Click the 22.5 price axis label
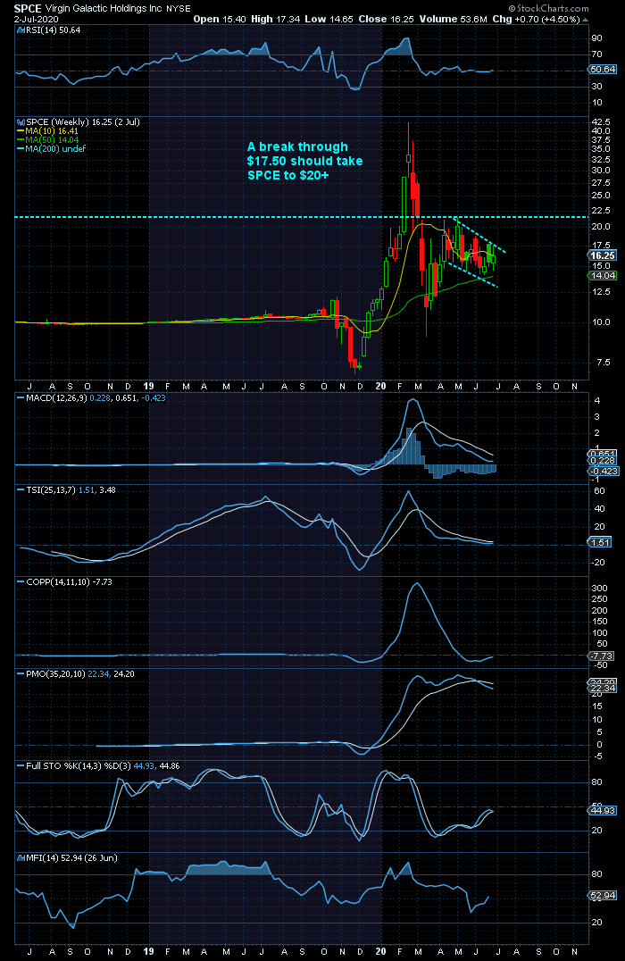Viewport: 625px width, 961px height. (x=601, y=211)
